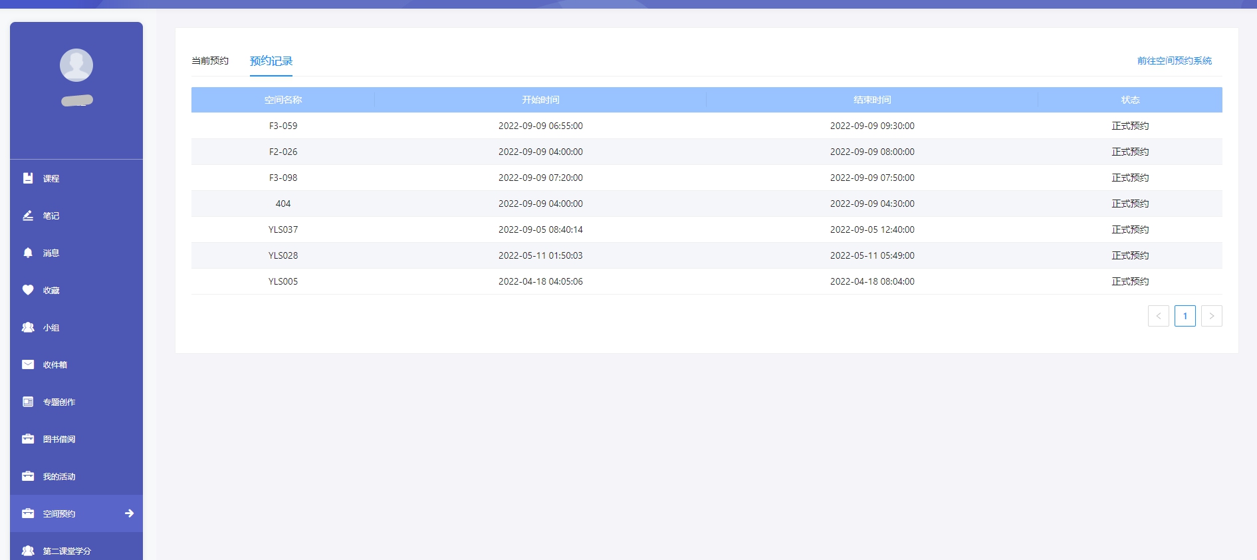Click 正式预约 status in F3-059 row
1257x560 pixels.
[x=1130, y=126]
